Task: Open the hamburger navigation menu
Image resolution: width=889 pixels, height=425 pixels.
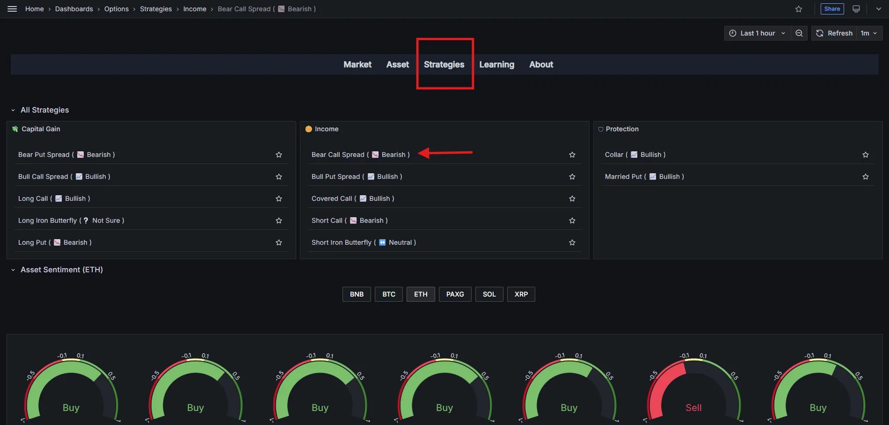Action: (12, 9)
